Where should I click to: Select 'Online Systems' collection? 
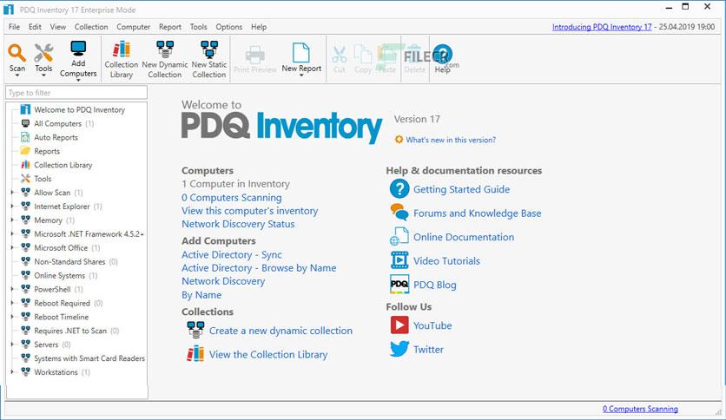click(59, 275)
